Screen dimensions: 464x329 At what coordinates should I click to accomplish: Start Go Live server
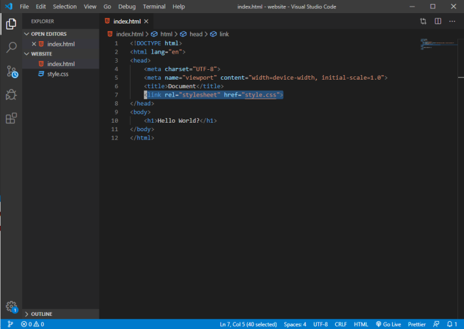388,324
